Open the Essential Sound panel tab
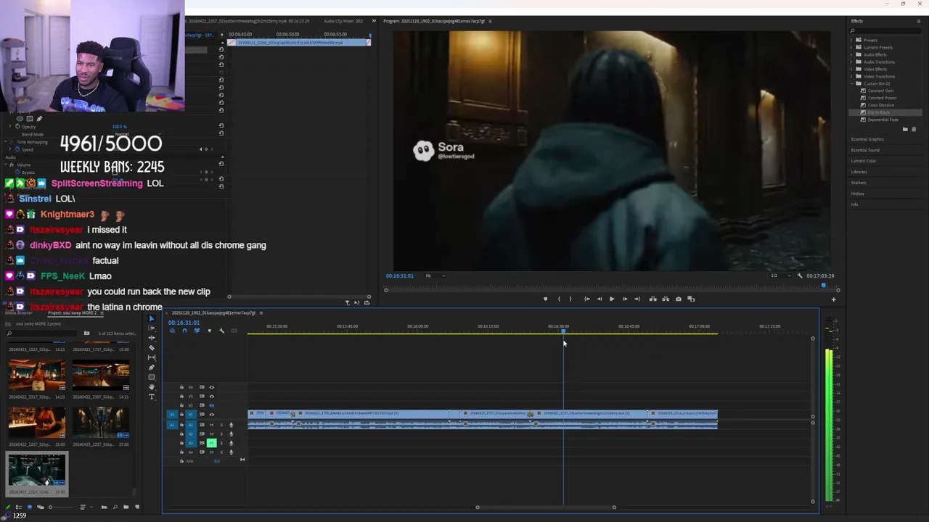The image size is (929, 522). (865, 150)
